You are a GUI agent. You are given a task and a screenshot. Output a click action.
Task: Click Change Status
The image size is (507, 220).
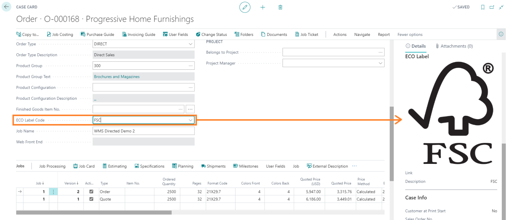pos(211,34)
